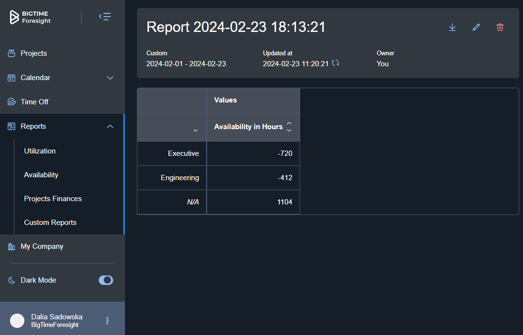The image size is (523, 335).
Task: Sort by Availability in Hours column
Action: (x=289, y=127)
